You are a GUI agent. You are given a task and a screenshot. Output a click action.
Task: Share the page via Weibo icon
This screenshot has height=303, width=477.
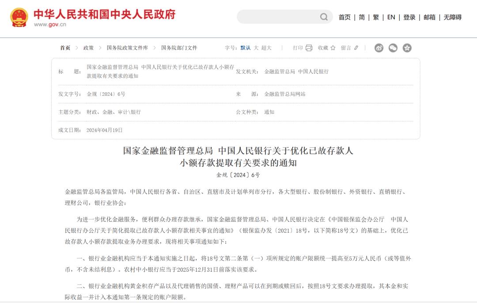point(379,48)
